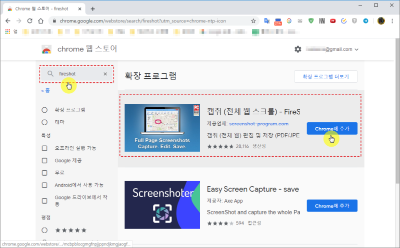The image size is (400, 248).
Task: Click the page vertical scrollbar
Action: coord(397,111)
